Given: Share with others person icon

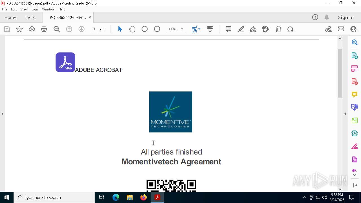Looking at the screenshot, I should click(x=353, y=29).
